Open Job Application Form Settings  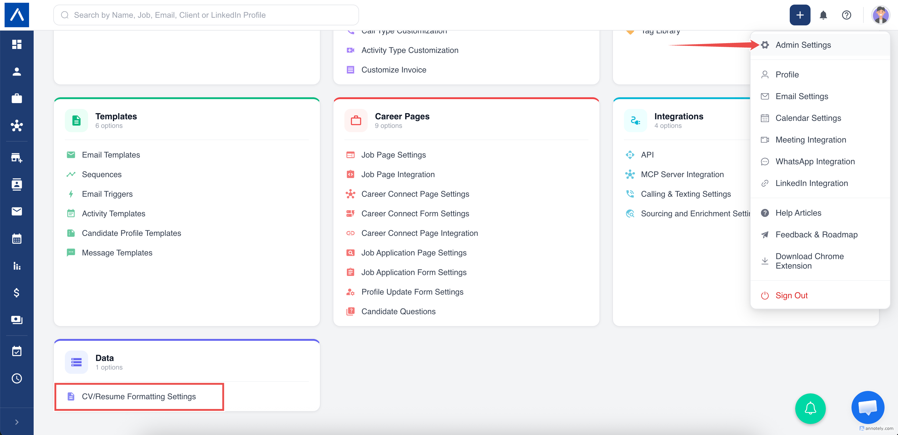coord(414,272)
